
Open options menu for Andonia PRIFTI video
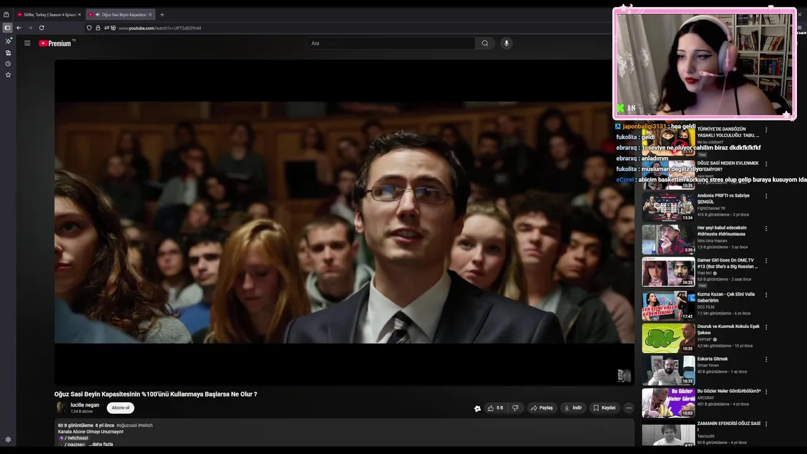[766, 196]
